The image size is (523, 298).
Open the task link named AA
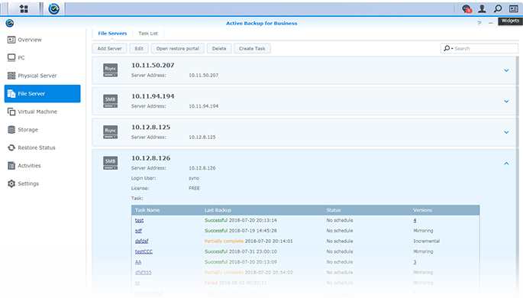138,262
